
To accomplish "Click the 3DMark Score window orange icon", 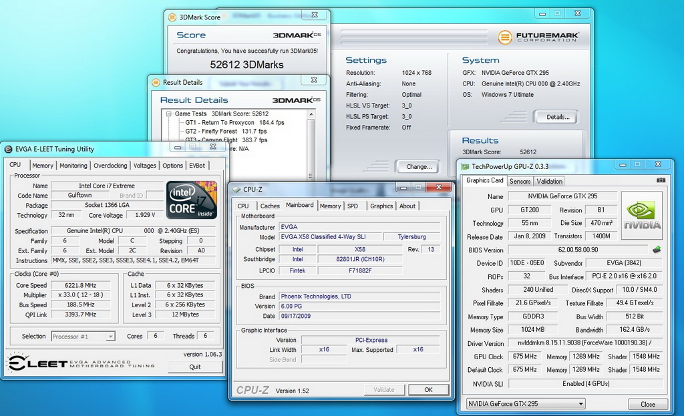I will click(x=172, y=17).
